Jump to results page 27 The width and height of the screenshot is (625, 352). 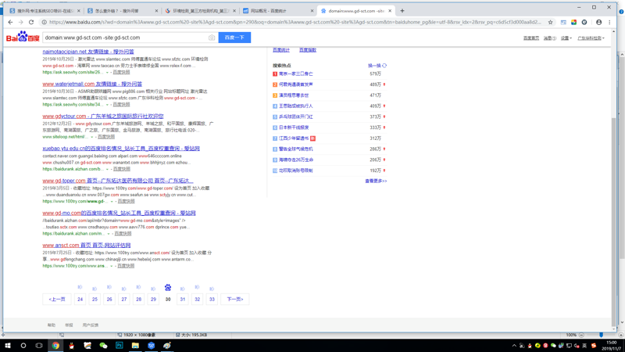[x=124, y=299]
